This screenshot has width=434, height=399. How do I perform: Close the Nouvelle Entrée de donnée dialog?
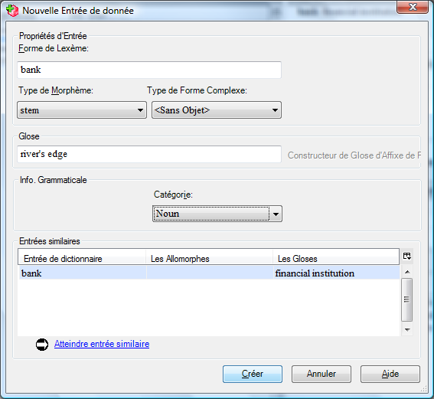413,7
